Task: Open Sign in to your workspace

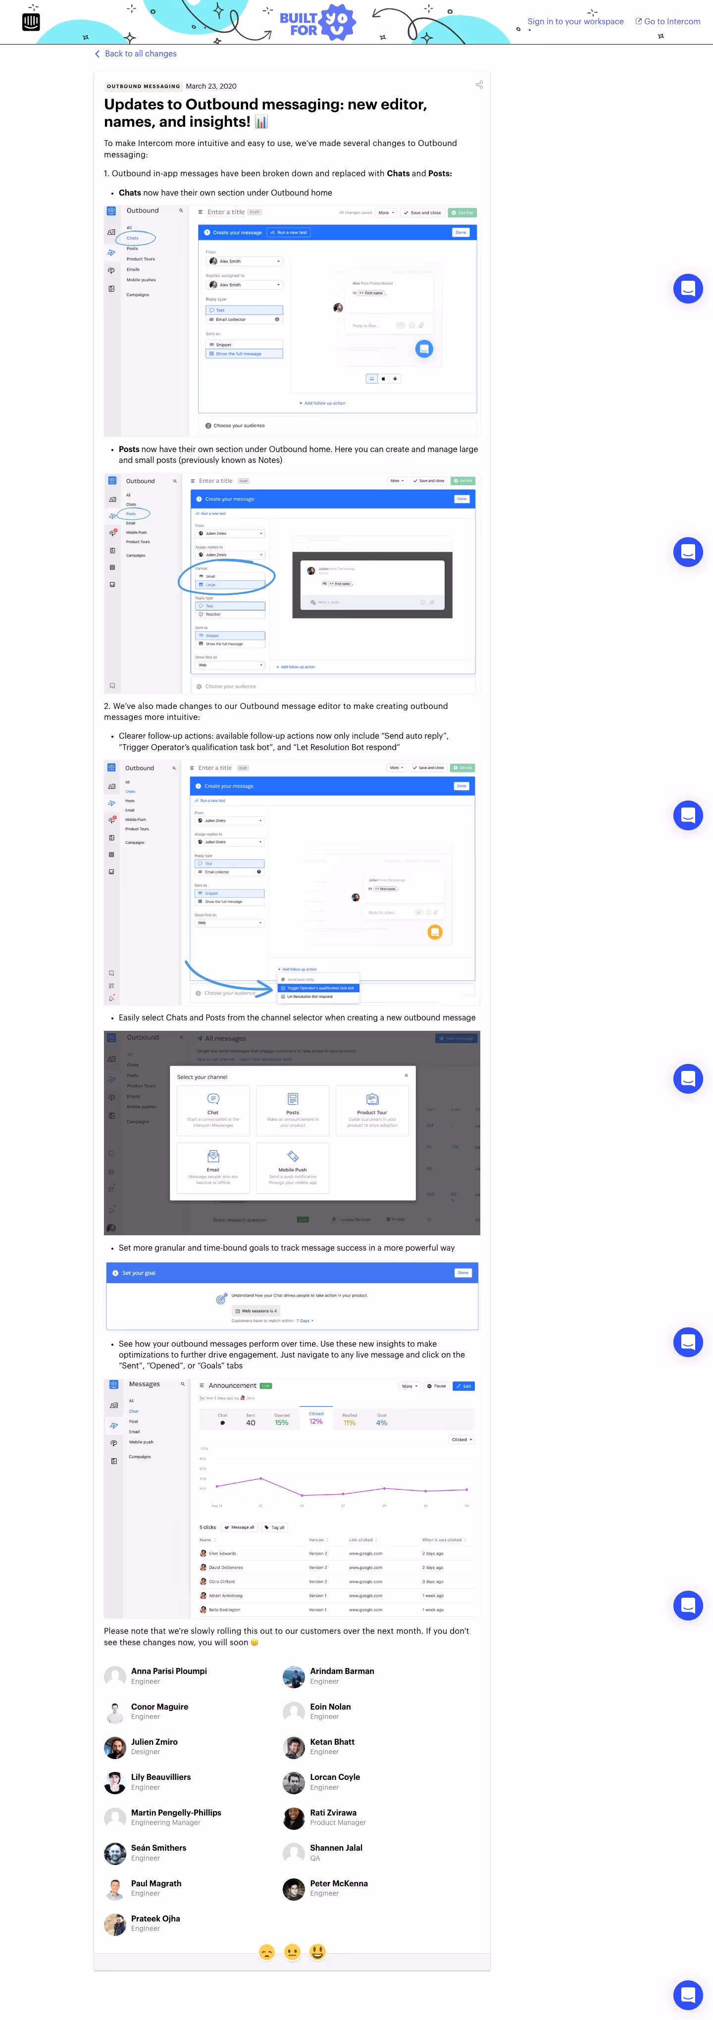Action: [x=575, y=22]
